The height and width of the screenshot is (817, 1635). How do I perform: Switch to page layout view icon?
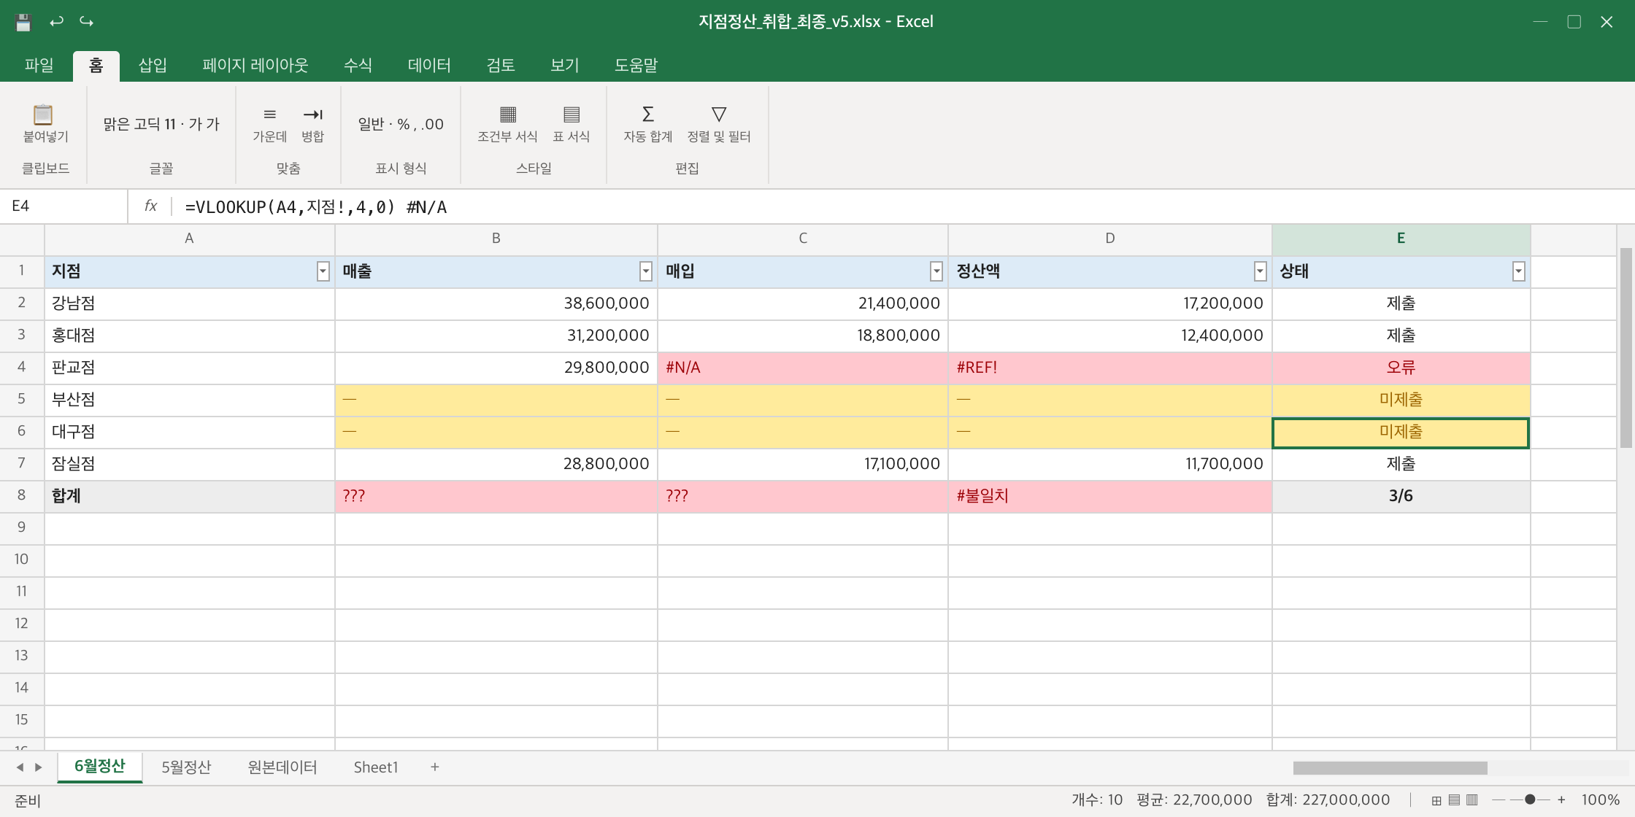1454,800
